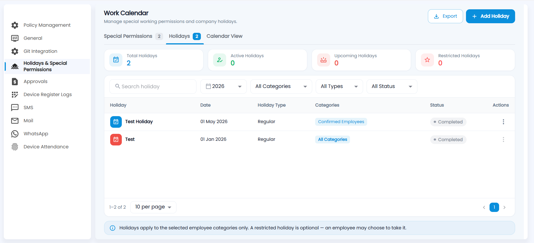
Task: Switch to the Calendar View tab
Action: (224, 36)
